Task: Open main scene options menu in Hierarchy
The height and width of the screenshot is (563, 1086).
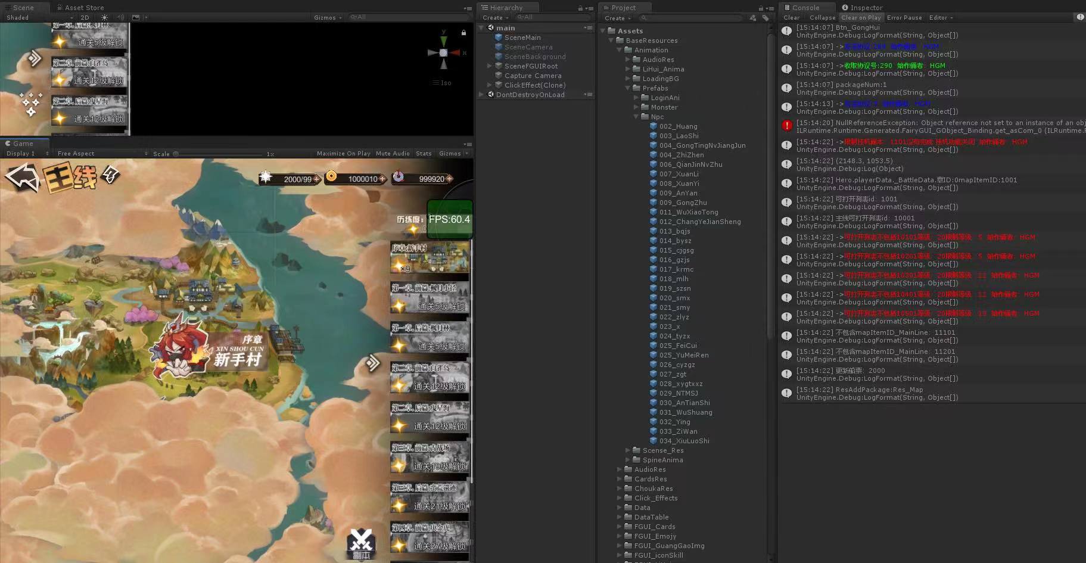Action: [x=588, y=28]
